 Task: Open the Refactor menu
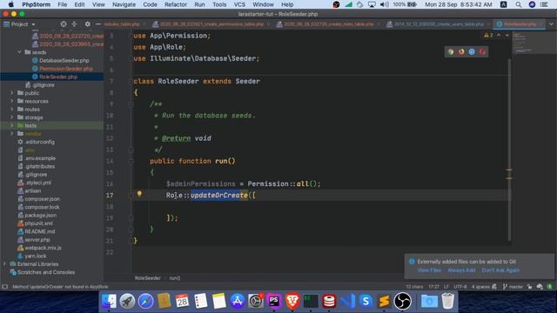pos(176,4)
